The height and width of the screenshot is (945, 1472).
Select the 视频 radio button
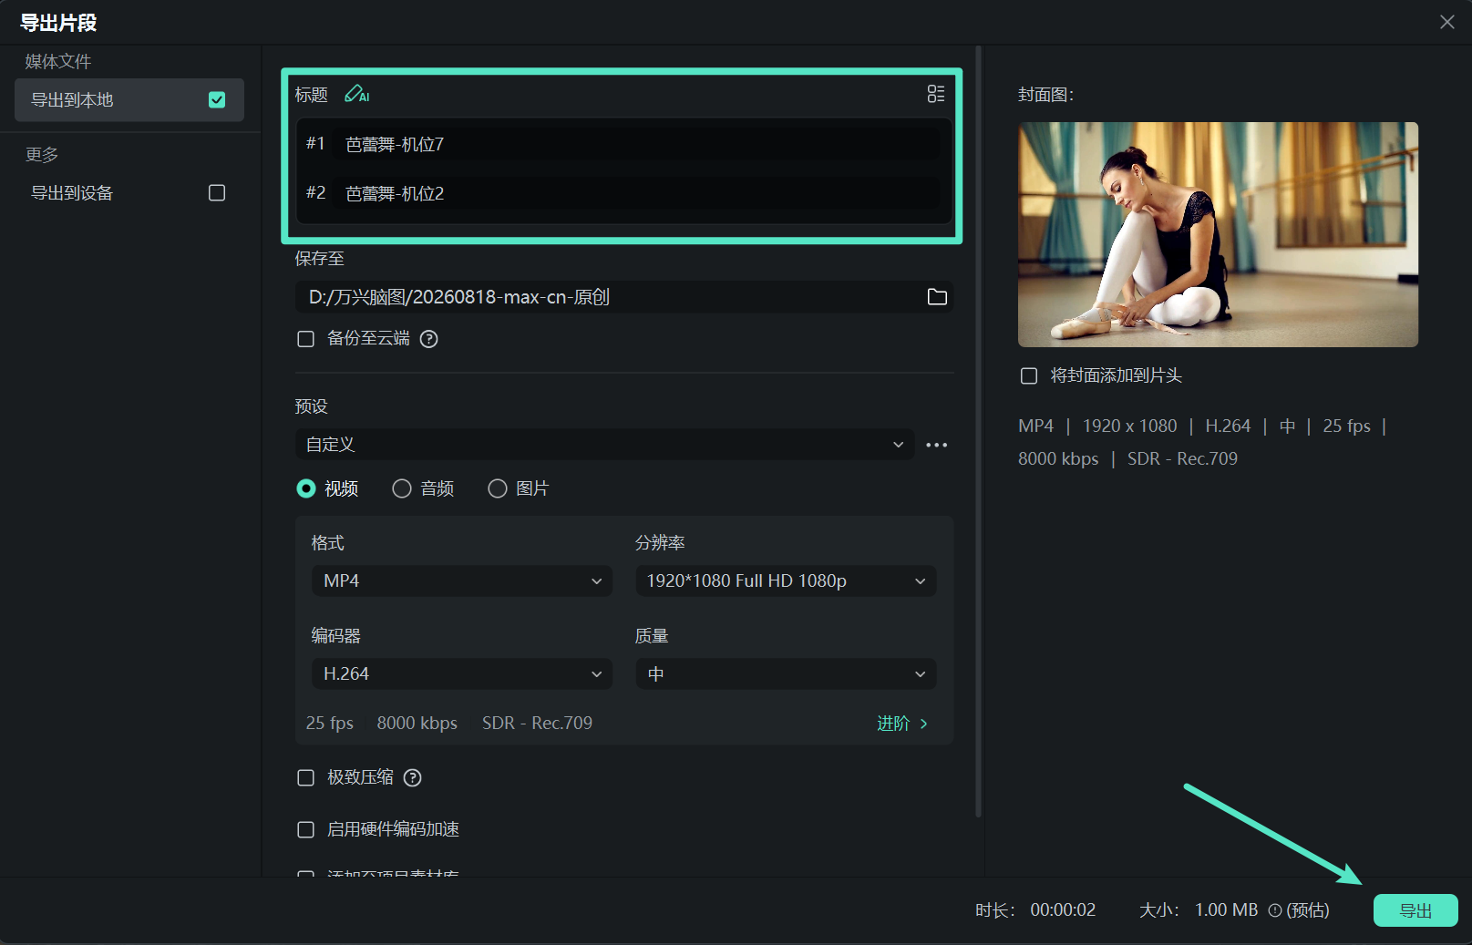coord(306,488)
